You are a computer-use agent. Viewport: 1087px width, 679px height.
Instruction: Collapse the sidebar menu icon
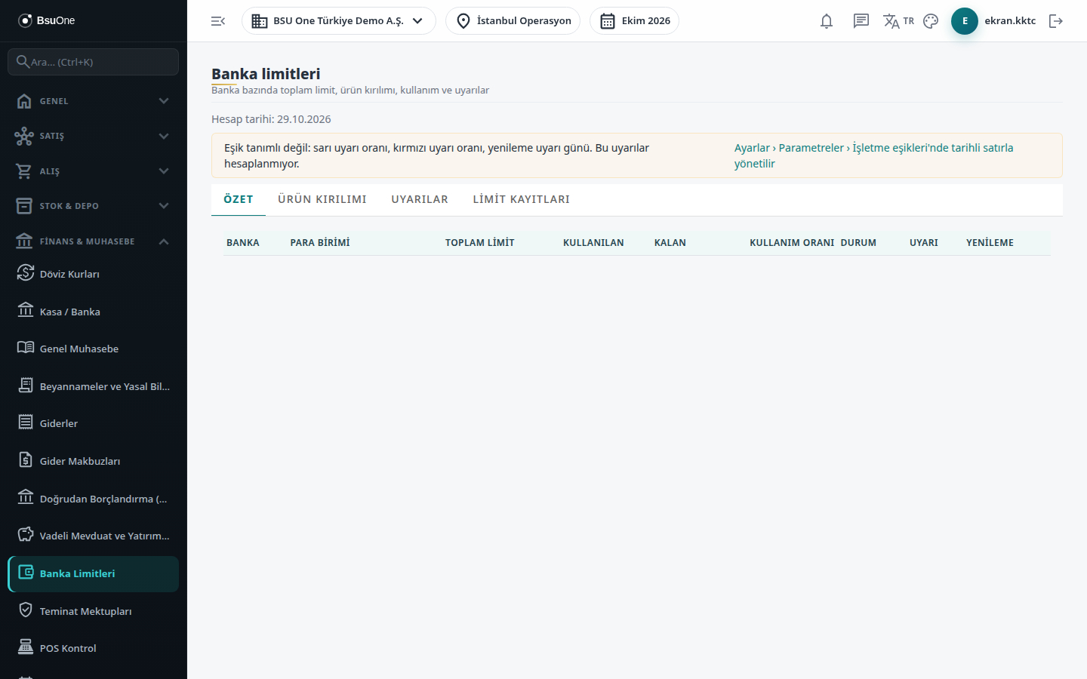click(218, 21)
